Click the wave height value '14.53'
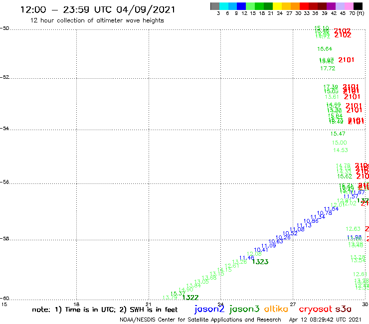 point(341,151)
